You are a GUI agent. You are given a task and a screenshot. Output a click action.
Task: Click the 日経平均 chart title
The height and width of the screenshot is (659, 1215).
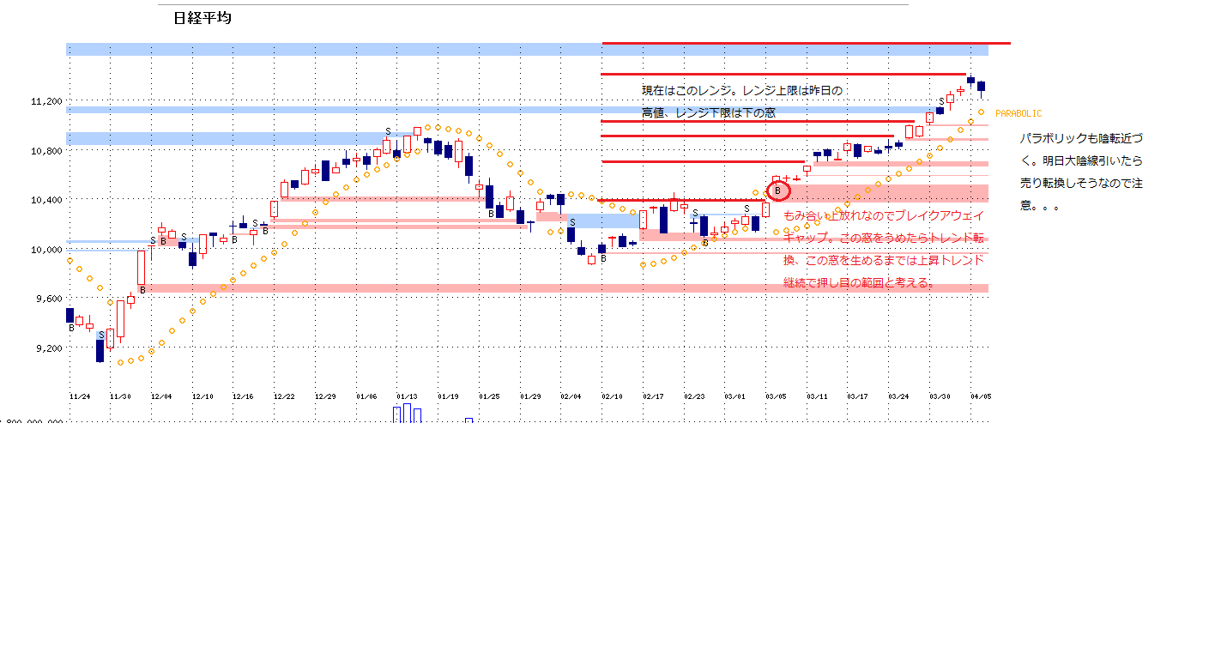[x=202, y=18]
